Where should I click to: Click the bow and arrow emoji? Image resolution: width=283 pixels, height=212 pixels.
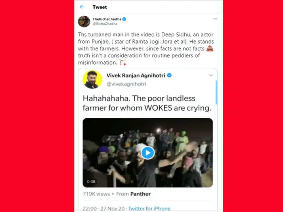point(123,63)
